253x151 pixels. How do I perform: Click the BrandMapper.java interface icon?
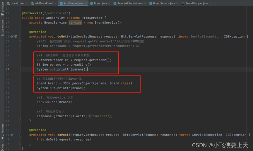(183, 3)
